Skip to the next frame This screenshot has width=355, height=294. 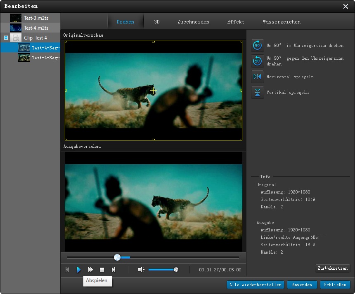click(114, 270)
